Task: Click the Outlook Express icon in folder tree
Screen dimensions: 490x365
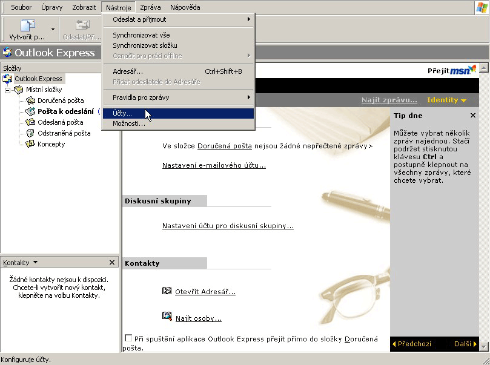Action: (7, 79)
